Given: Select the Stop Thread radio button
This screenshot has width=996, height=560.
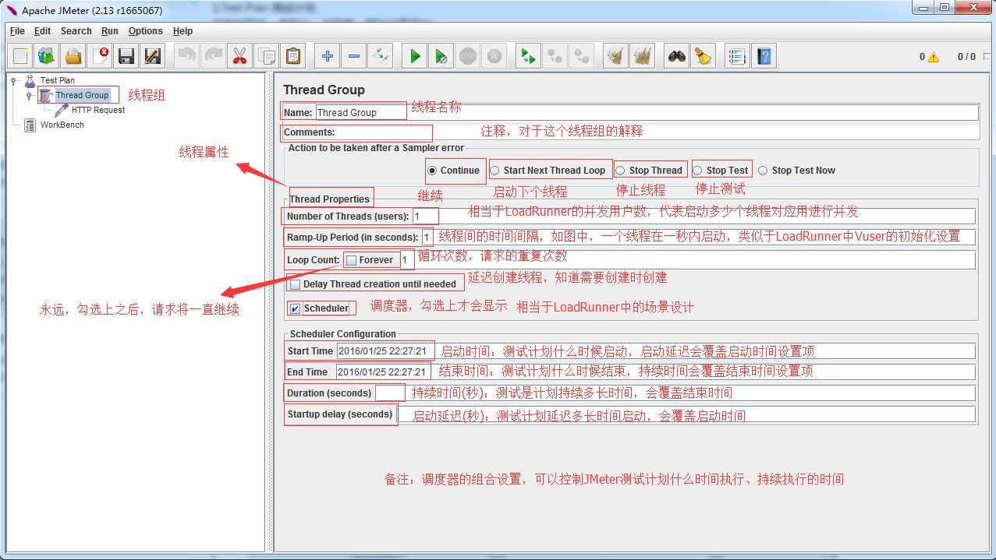Looking at the screenshot, I should 621,171.
